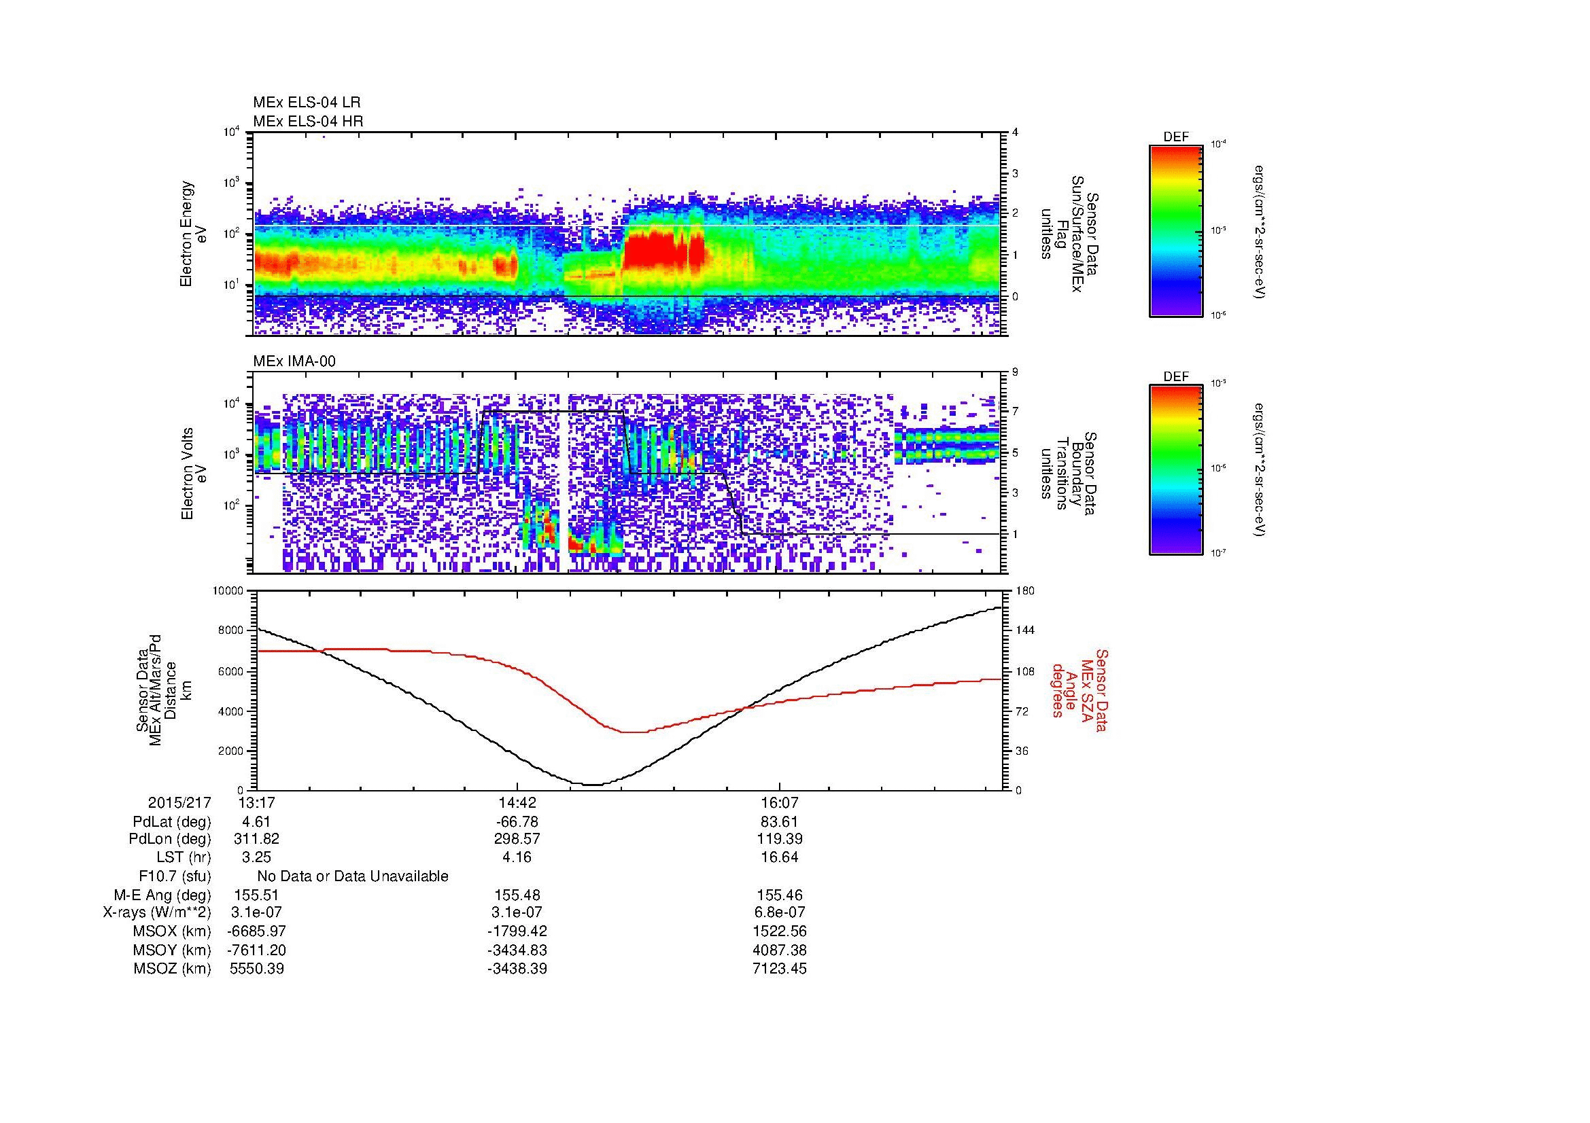Click the 'Electron Volts eV' axis label
1590x1123 pixels.
(x=193, y=474)
